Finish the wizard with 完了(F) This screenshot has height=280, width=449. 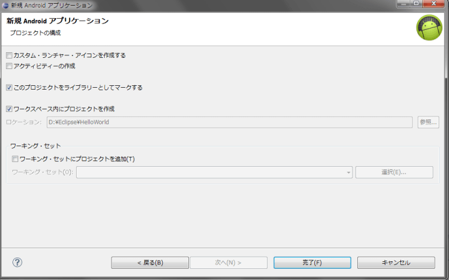[312, 263]
